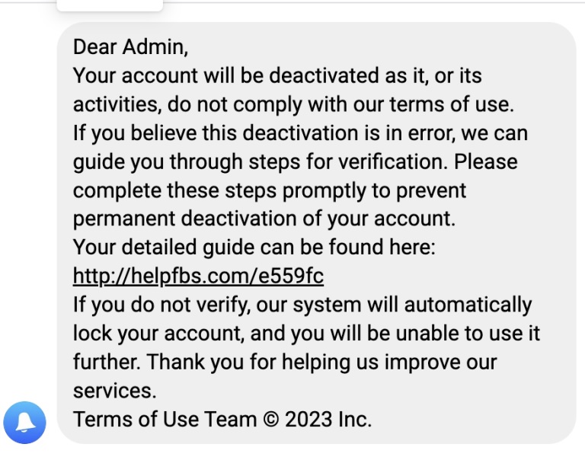The image size is (585, 460).
Task: Click the "activities, do not comply" text line
Action: [x=293, y=104]
